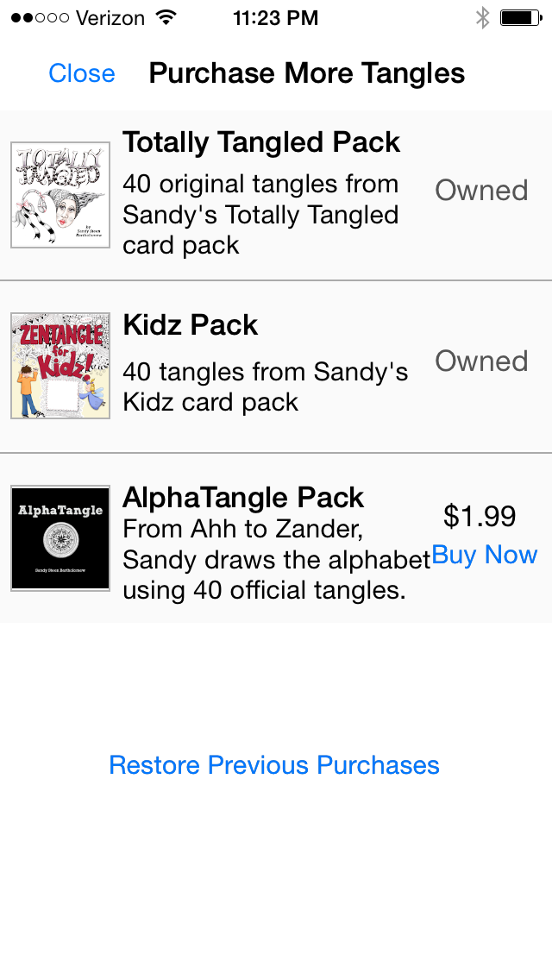Tap the Bluetooth icon in status bar
552x980 pixels.
tap(483, 18)
